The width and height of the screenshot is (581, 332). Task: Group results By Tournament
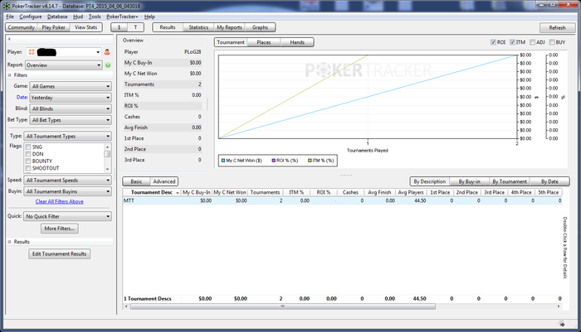(510, 181)
